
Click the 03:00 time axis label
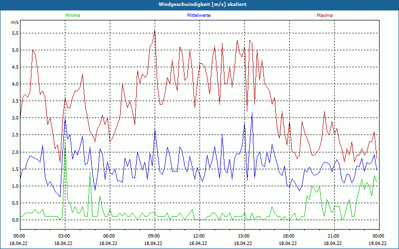65,236
